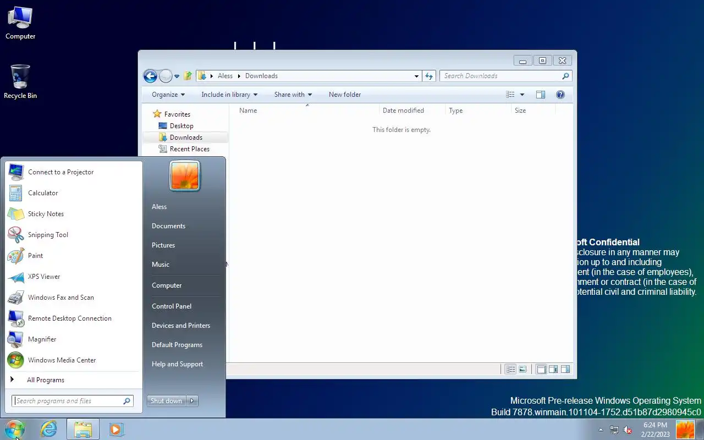Open the Share with dropdown
Image resolution: width=704 pixels, height=440 pixels.
click(293, 95)
